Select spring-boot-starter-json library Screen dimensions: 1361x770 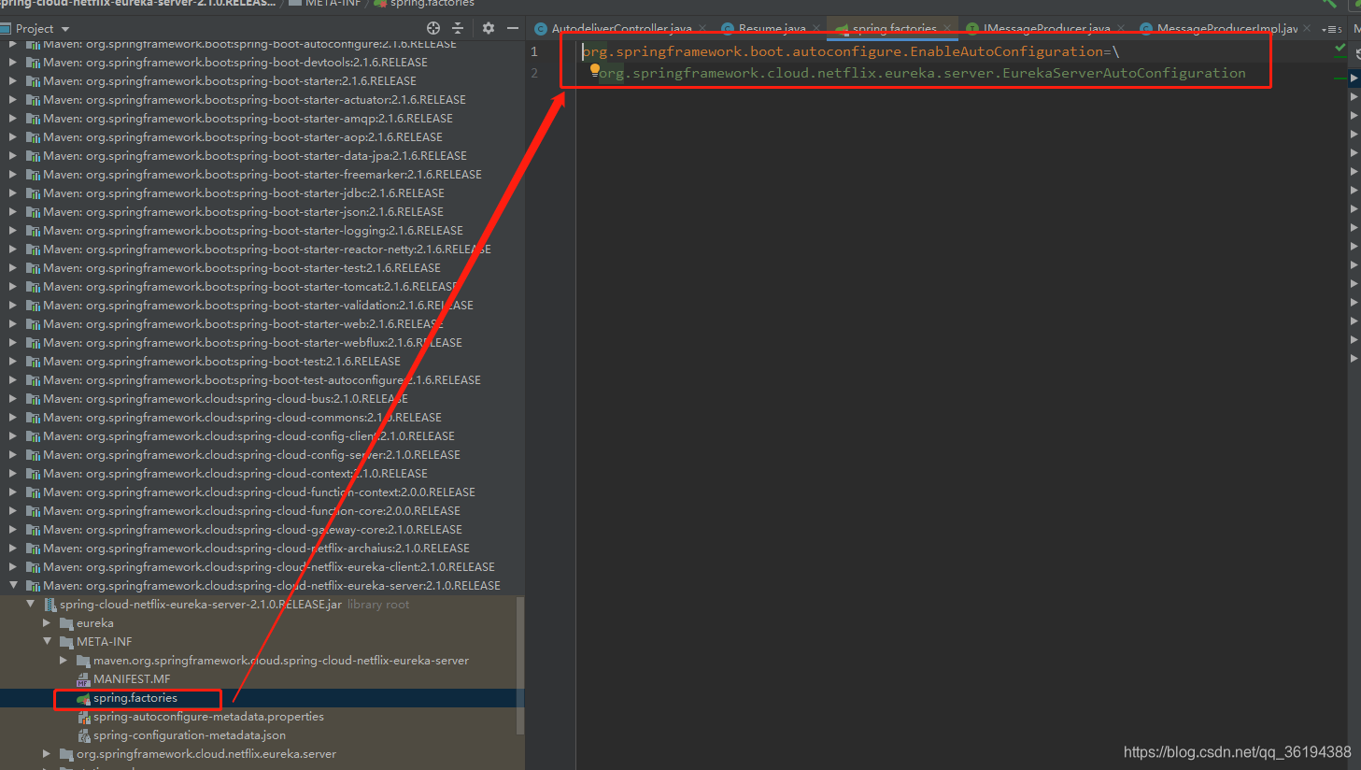point(243,212)
